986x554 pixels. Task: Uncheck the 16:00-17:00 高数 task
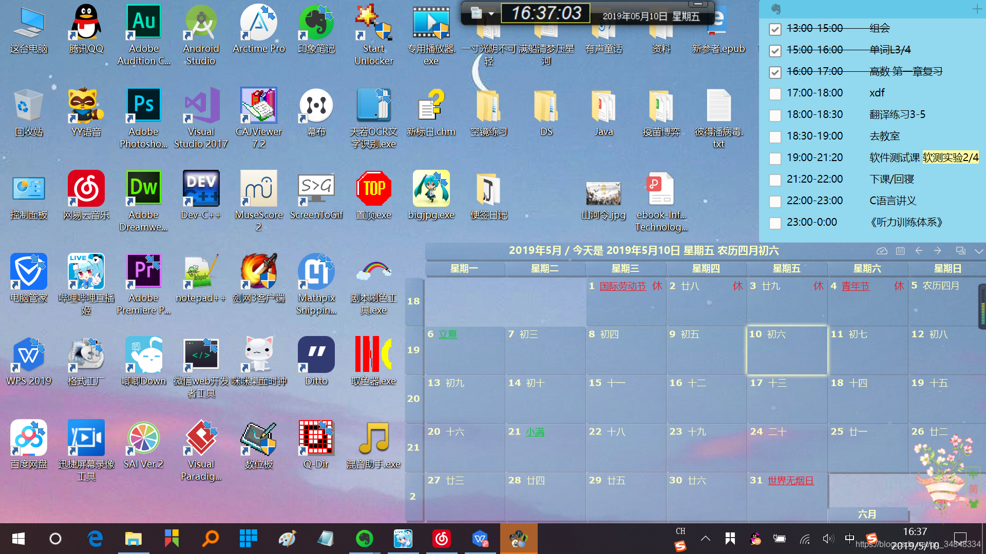pos(775,72)
